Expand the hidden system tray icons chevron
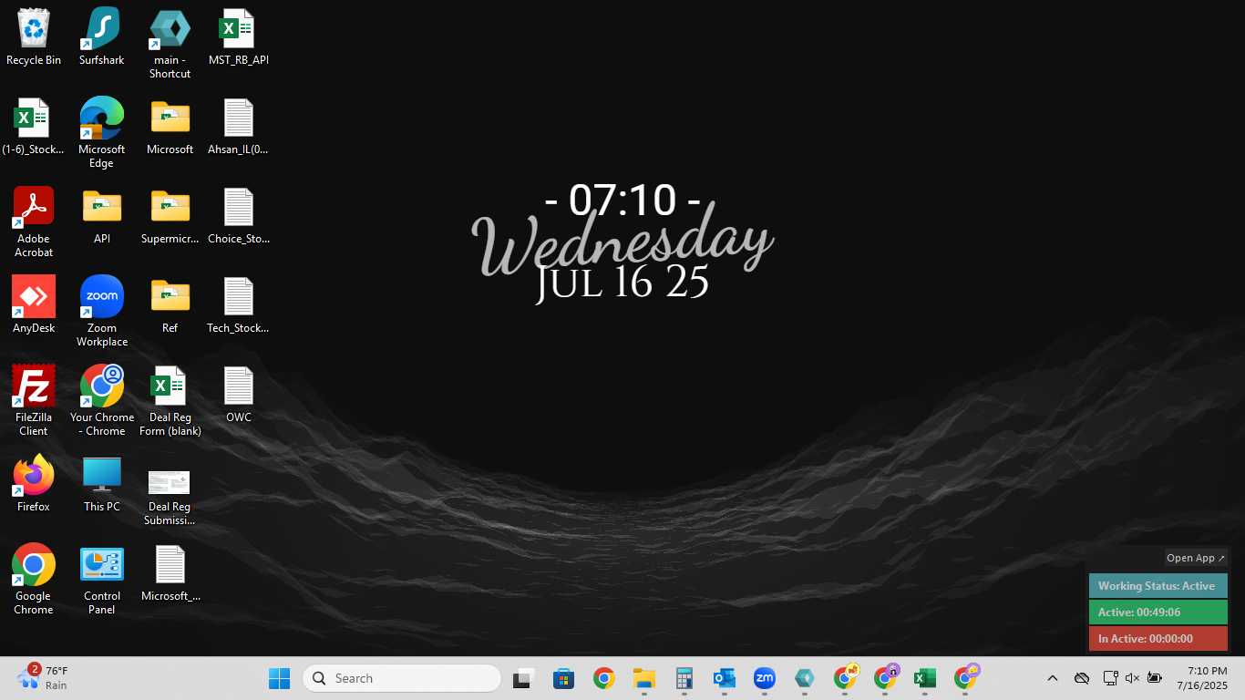The height and width of the screenshot is (700, 1245). [1052, 678]
